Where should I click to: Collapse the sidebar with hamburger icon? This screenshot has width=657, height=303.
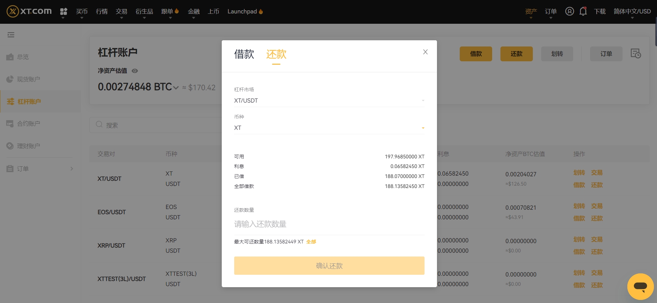(11, 35)
